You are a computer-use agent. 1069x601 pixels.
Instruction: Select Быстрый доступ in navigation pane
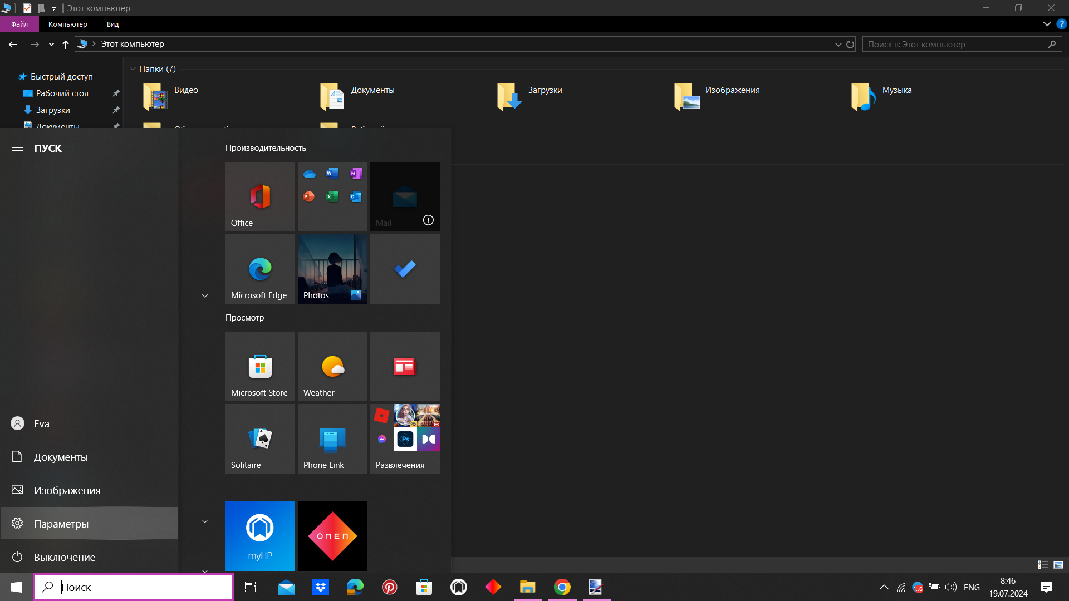pos(61,77)
